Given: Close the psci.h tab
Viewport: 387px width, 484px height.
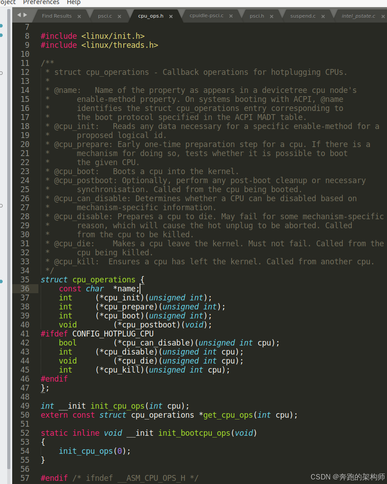Looking at the screenshot, I should 271,16.
